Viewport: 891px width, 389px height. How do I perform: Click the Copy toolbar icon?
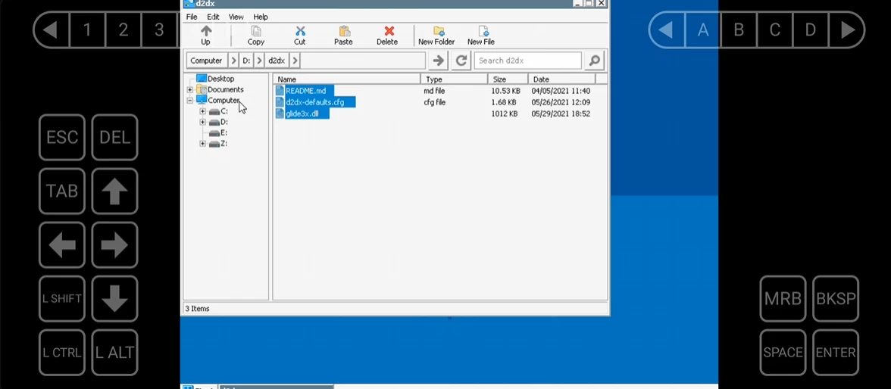click(x=256, y=32)
